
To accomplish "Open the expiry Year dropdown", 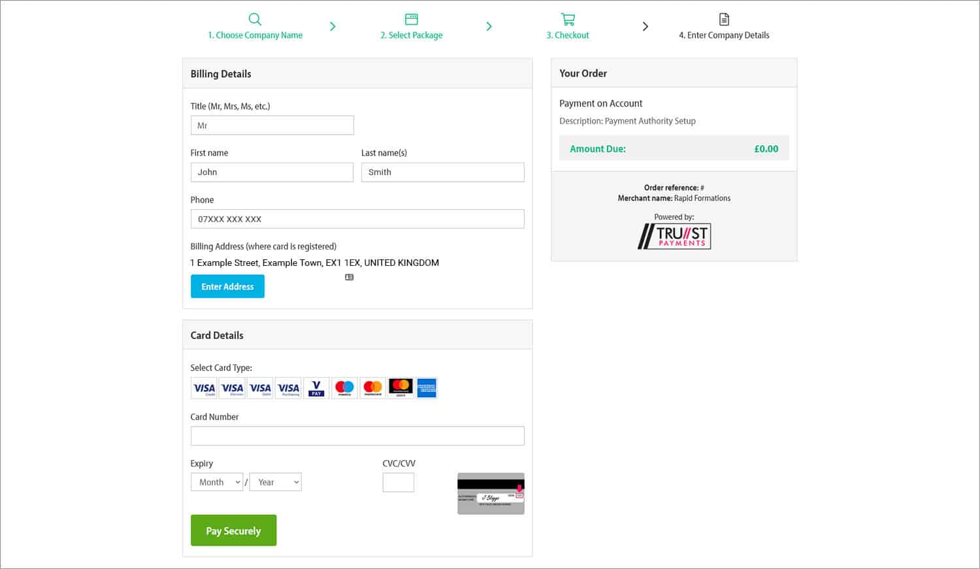I will tap(275, 481).
